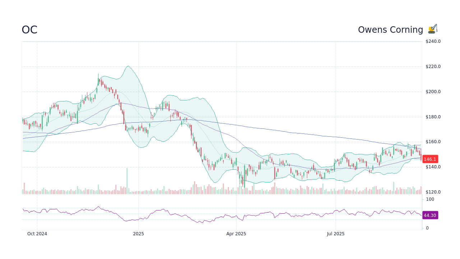Click the red 146.1 current price badge
This screenshot has width=460, height=259.
(x=430, y=159)
